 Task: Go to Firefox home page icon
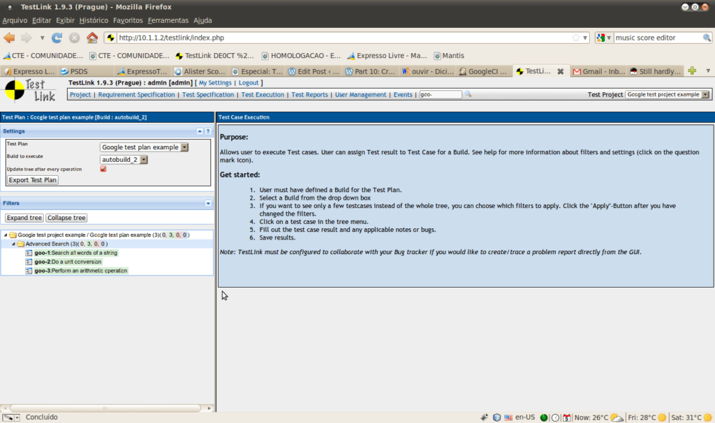pyautogui.click(x=92, y=38)
